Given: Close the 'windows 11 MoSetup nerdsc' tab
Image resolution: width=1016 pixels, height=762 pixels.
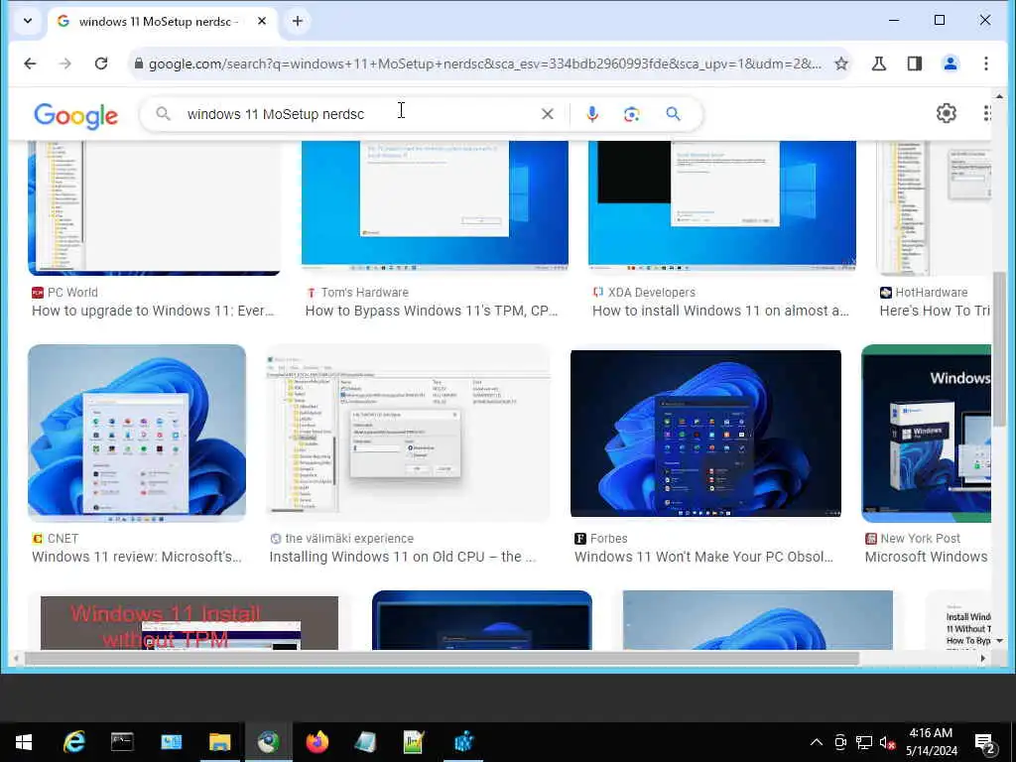Looking at the screenshot, I should tap(262, 22).
